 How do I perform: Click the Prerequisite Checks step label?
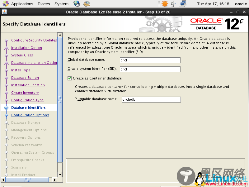pyautogui.click(x=28, y=160)
